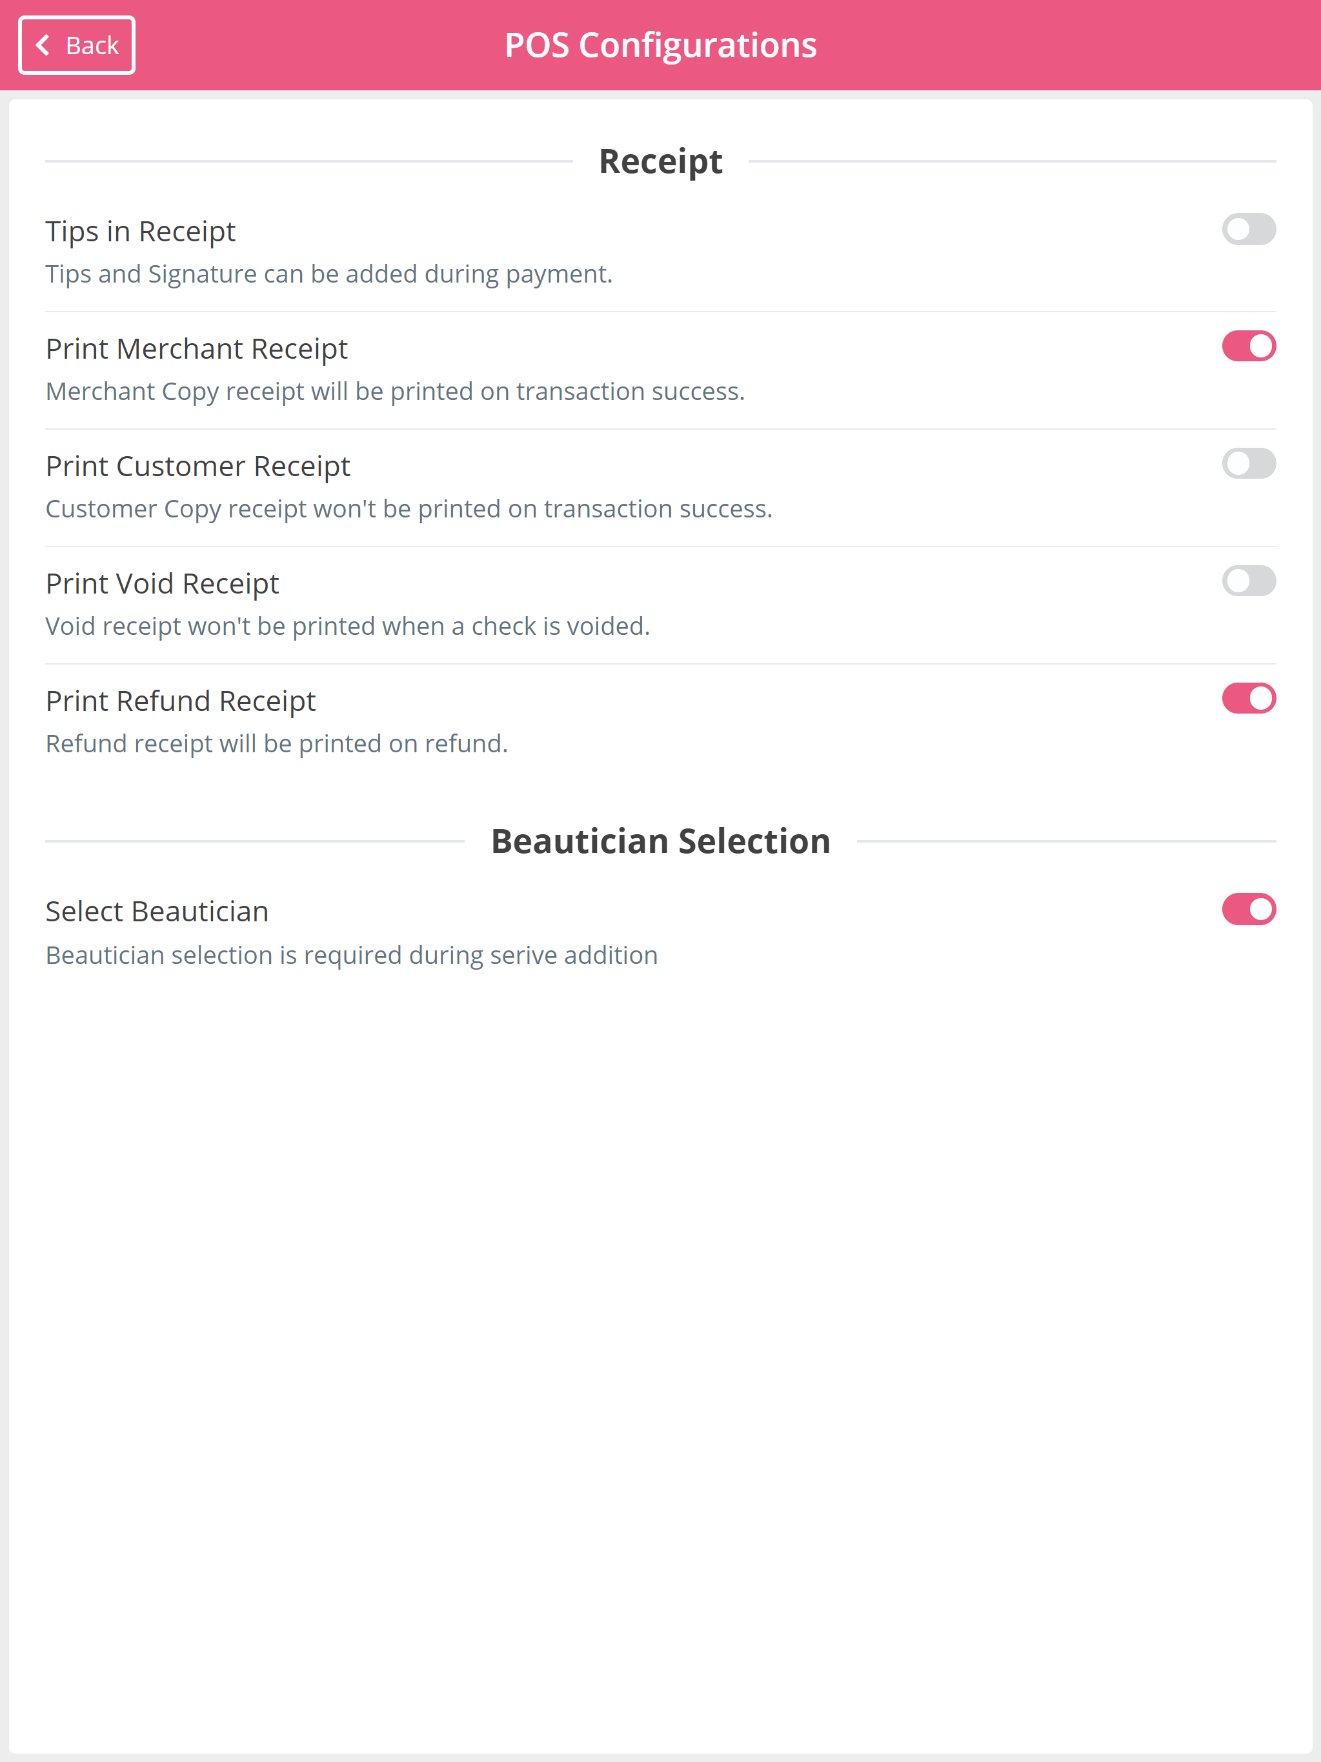Click the Print Customer Receipt label

[197, 466]
